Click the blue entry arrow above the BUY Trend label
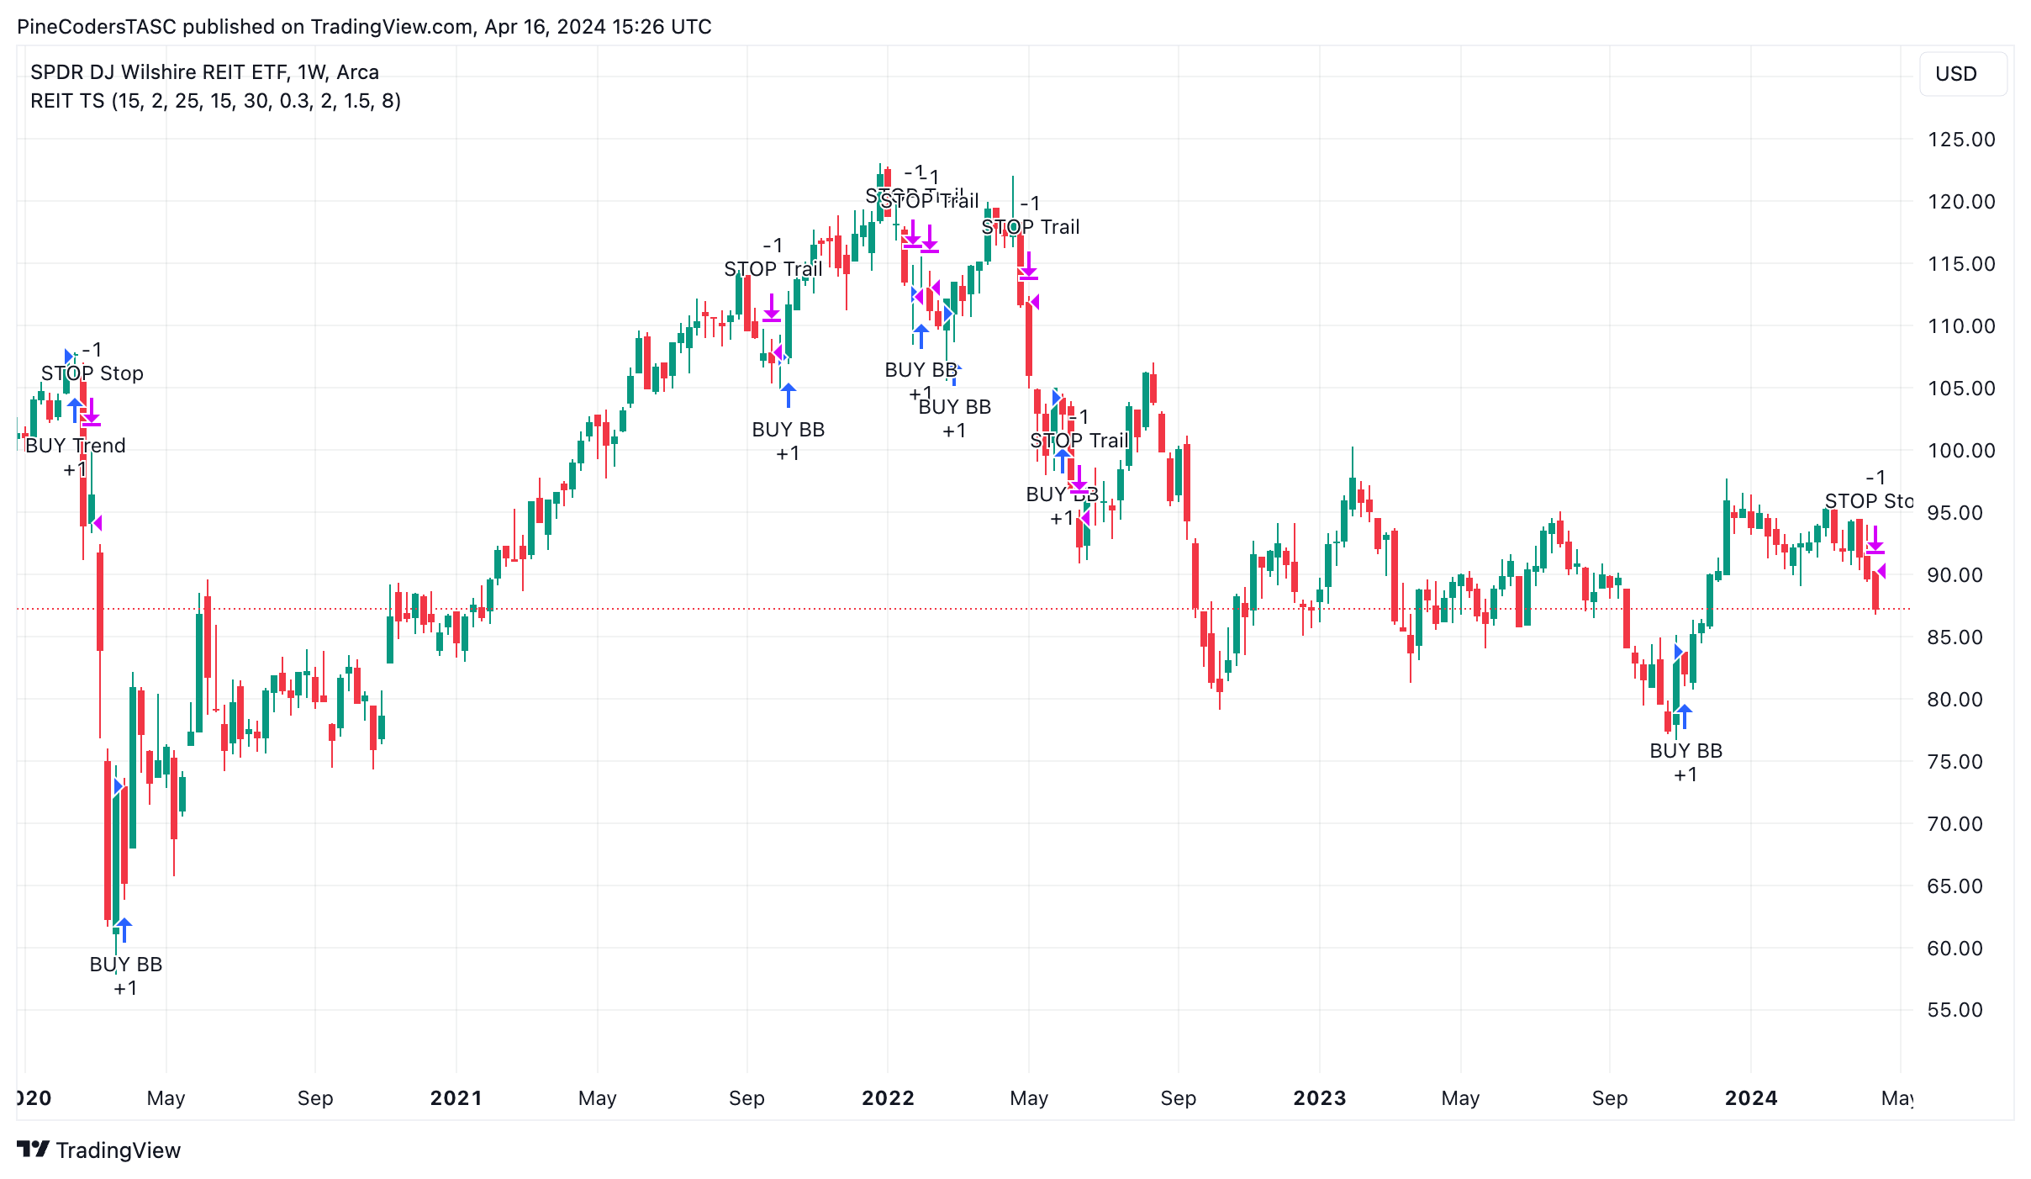Image resolution: width=2031 pixels, height=1179 pixels. 75,410
